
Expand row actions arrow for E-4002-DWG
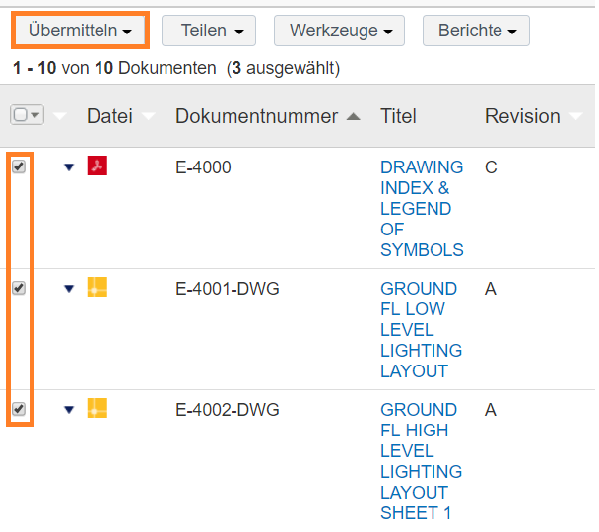point(68,410)
